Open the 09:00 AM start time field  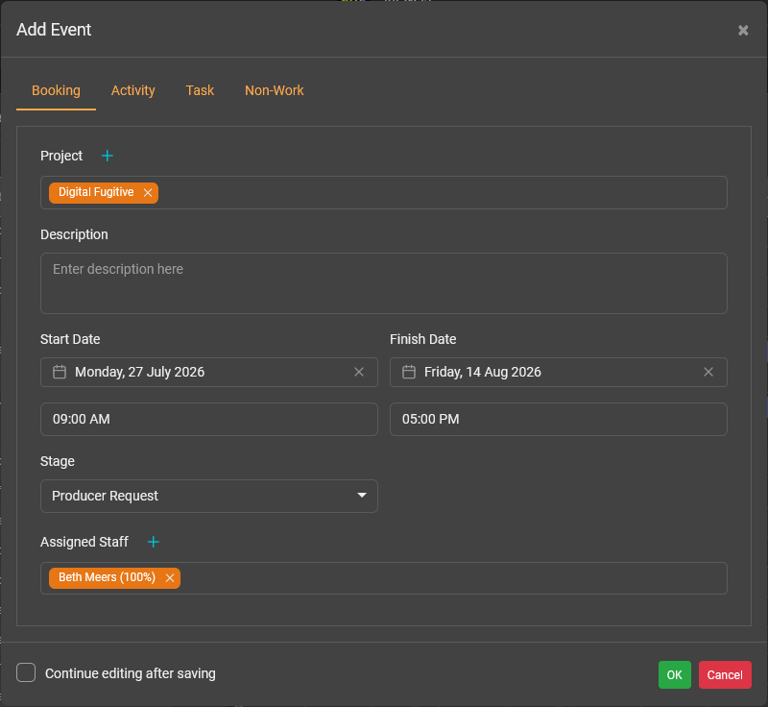click(x=209, y=419)
